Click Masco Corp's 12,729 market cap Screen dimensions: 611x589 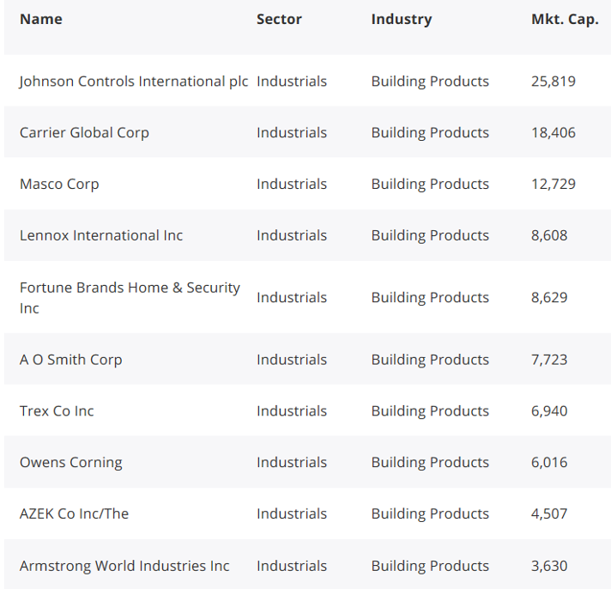[554, 185]
